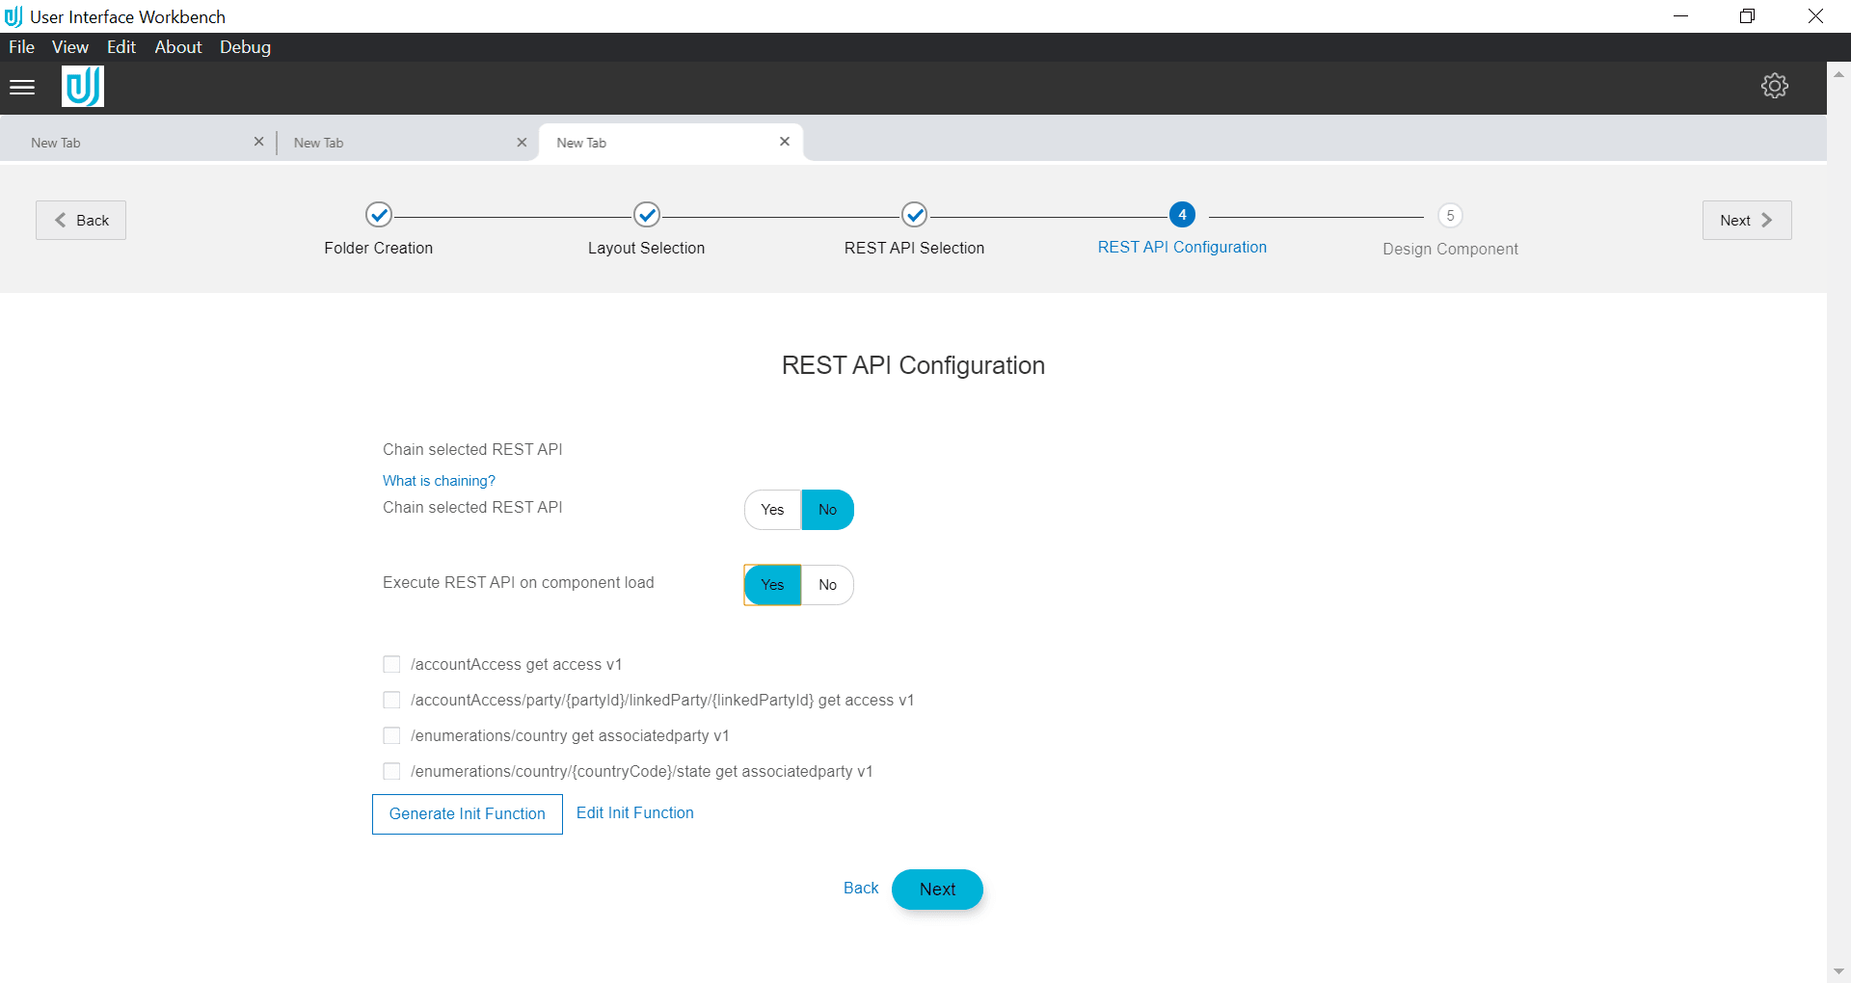Click the Layout Selection checkmark
Viewport: 1851px width, 983px height.
(646, 215)
